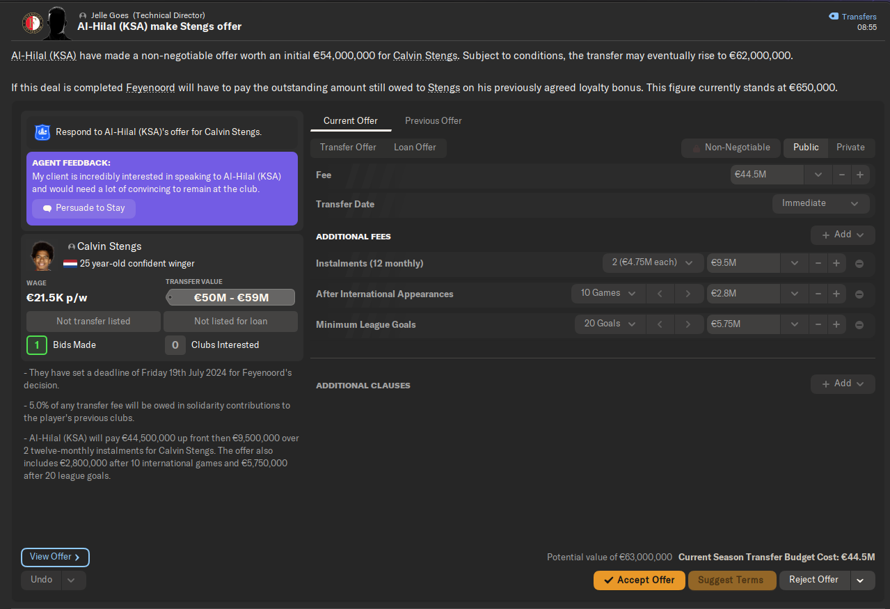This screenshot has width=890, height=609.
Task: Increase the Instalments amount with plus
Action: 836,263
